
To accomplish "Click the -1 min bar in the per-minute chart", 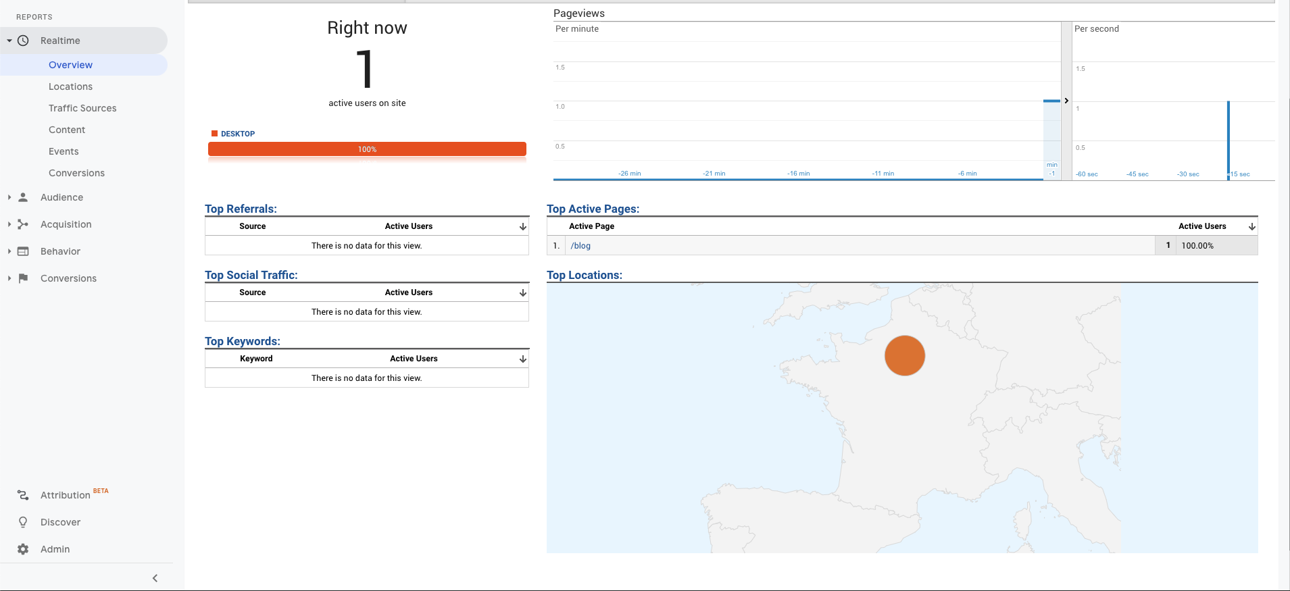I will [1051, 138].
